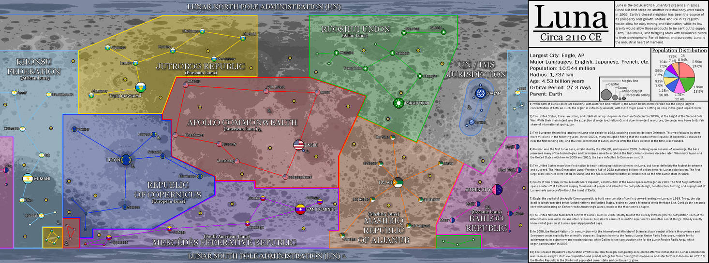The image size is (709, 263).
Task: Click the Kumani capital flag icon
Action: [28, 179]
